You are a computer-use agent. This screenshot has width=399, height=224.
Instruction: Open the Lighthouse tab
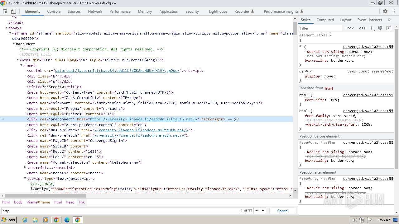coord(218,11)
